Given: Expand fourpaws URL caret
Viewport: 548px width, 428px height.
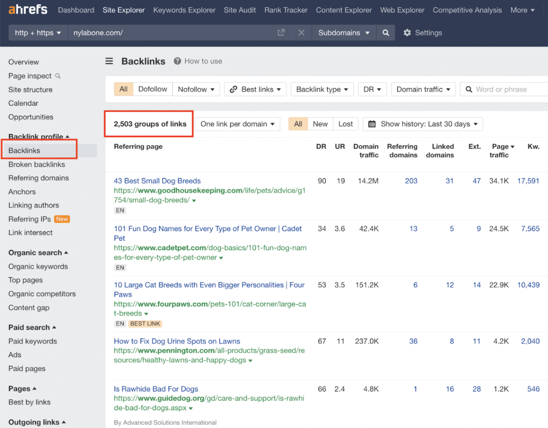Looking at the screenshot, I should coord(146,314).
